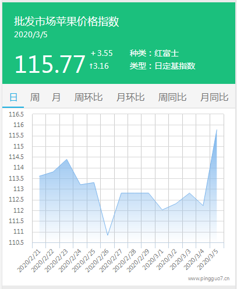Screen dimensions: 237x289
Task: Click the chart peak data point at 2020/3/5
Action: (x=217, y=130)
